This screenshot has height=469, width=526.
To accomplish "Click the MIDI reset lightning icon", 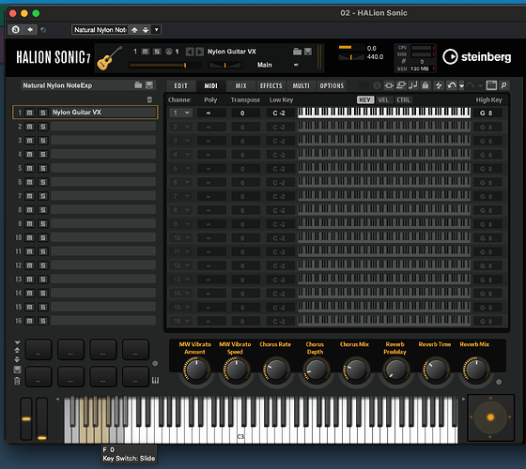I will tap(439, 85).
